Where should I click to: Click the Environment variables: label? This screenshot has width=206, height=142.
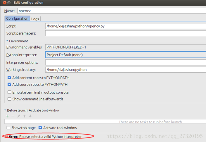pyautogui.click(x=25, y=47)
